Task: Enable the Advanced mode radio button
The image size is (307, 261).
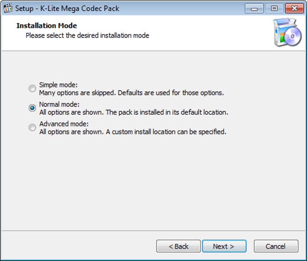Action: [x=32, y=127]
